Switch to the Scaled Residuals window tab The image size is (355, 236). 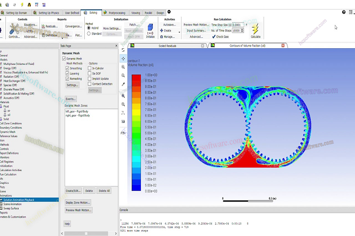167,46
